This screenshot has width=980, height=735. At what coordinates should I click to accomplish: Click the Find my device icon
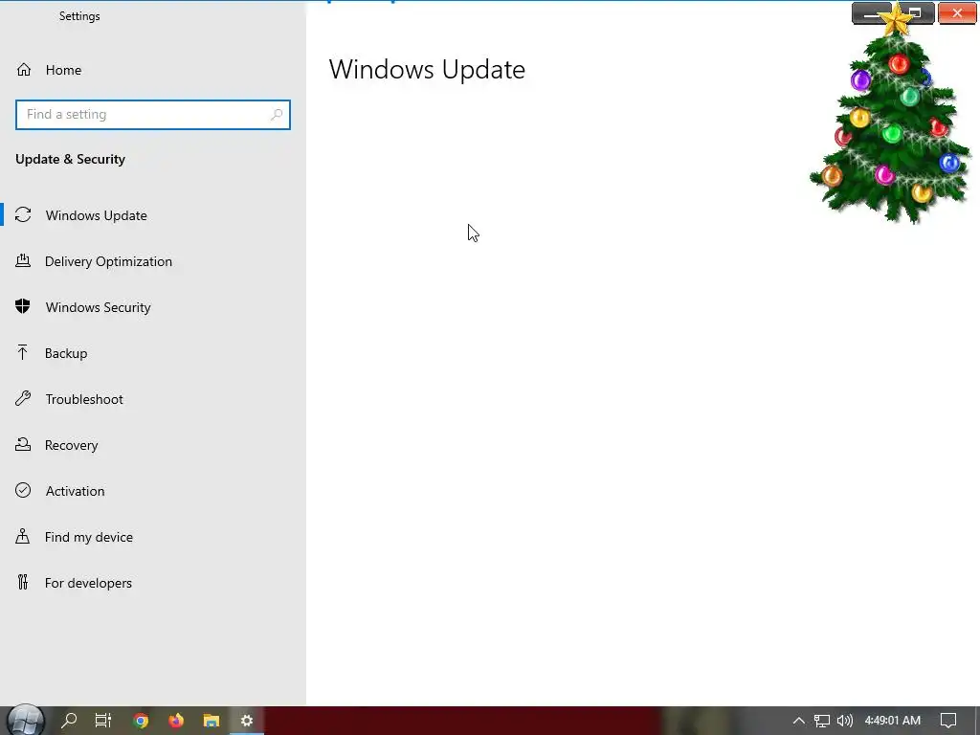click(x=23, y=536)
